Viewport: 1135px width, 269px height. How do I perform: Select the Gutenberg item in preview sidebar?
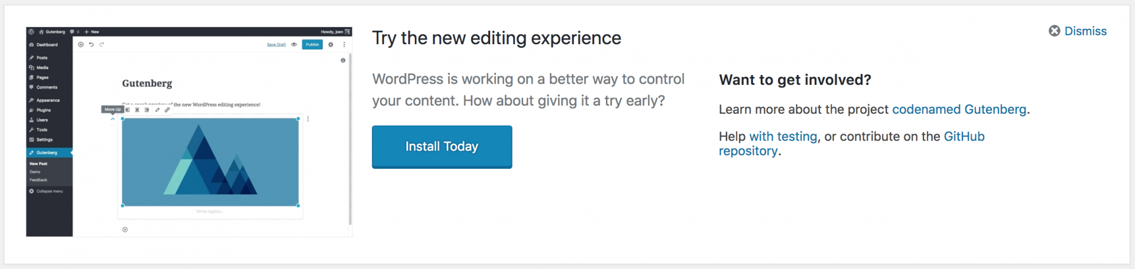49,153
